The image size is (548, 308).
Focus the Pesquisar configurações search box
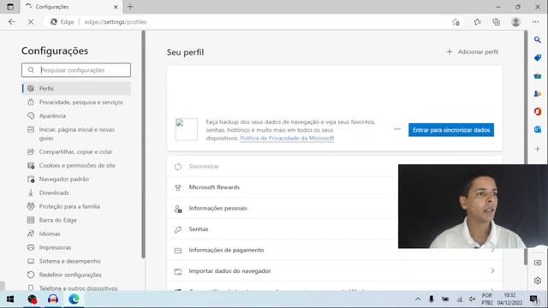point(76,70)
